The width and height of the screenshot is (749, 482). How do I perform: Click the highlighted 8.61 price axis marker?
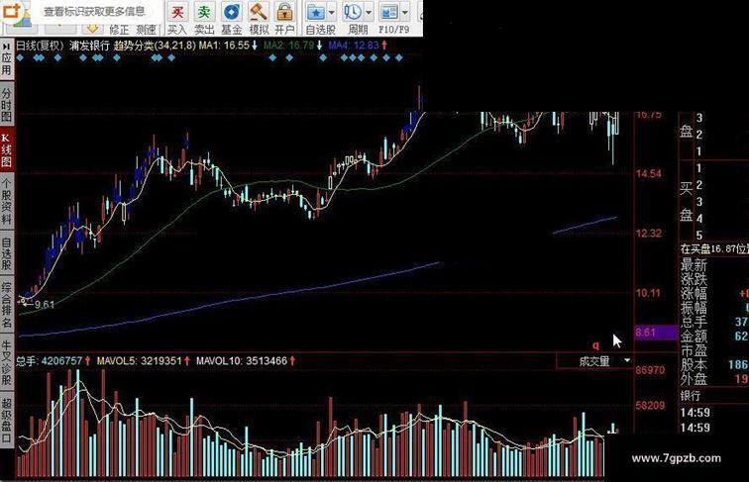point(656,333)
